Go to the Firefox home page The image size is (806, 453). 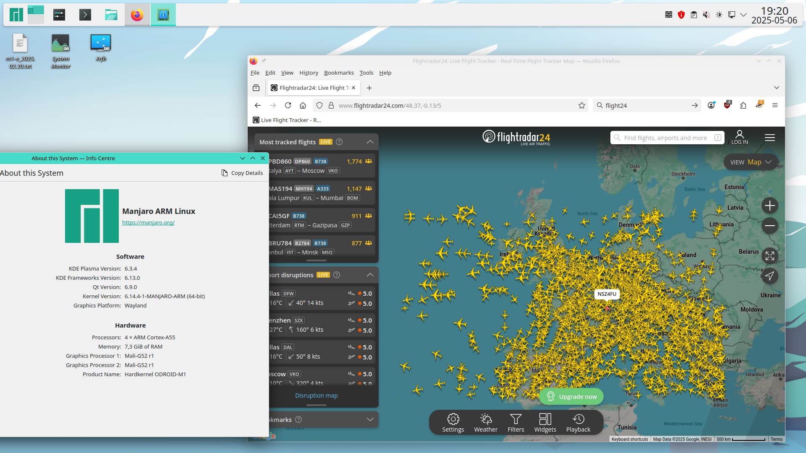coord(303,106)
